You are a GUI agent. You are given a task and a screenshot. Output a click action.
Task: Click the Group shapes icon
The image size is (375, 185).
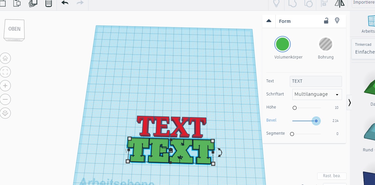click(292, 3)
